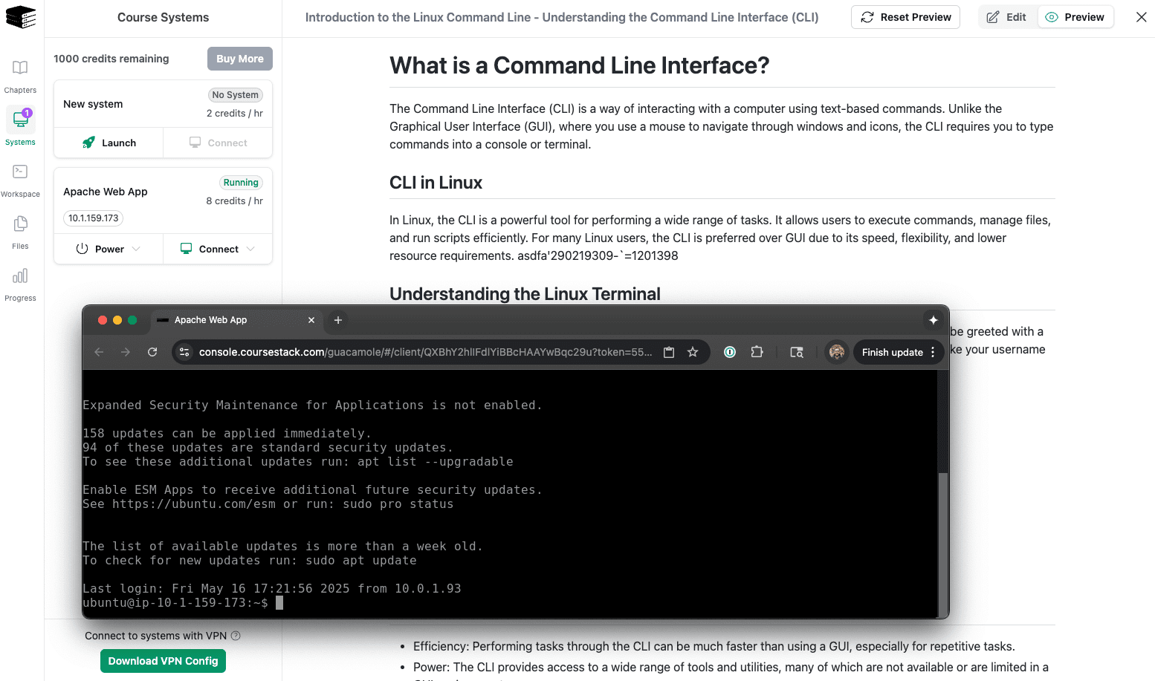Reload the Apache Web App page
The width and height of the screenshot is (1155, 681).
point(154,352)
